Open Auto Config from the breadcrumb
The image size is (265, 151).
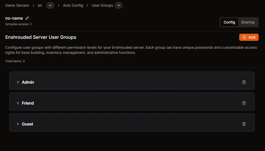pyautogui.click(x=73, y=5)
